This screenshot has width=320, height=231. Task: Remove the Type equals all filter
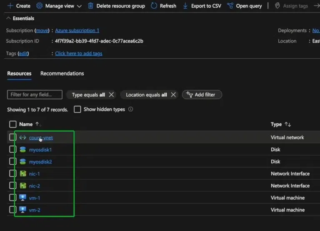click(111, 95)
